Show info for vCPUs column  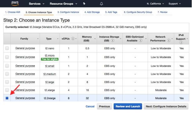(x=73, y=39)
